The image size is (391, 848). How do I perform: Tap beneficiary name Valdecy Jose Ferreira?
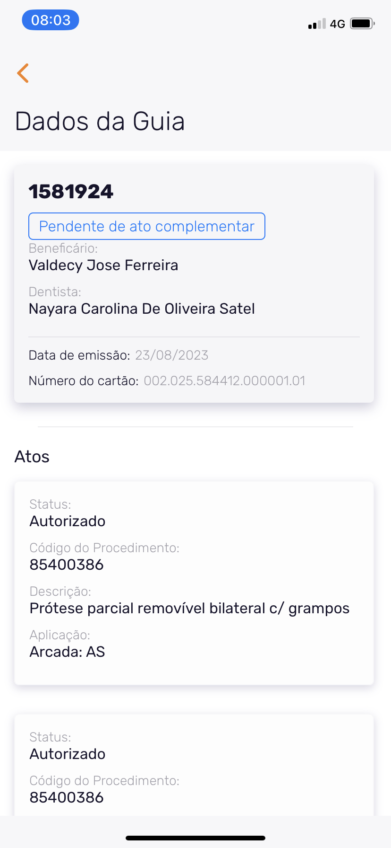tap(103, 265)
